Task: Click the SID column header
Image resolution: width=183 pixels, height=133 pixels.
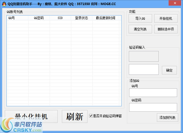Action: coord(60,18)
